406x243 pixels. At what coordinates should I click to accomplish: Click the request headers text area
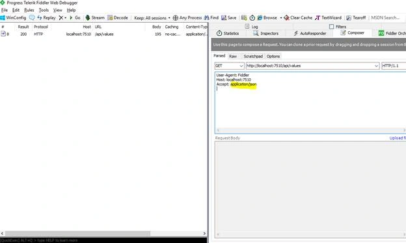(310, 103)
